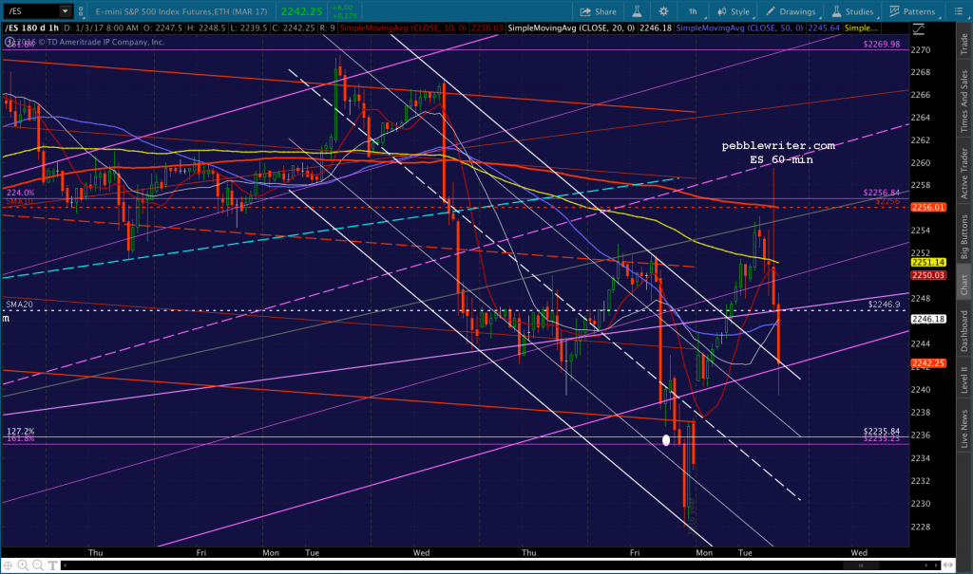
Task: Click the E-mini S&P 500 Index Futures description
Action: coord(181,11)
